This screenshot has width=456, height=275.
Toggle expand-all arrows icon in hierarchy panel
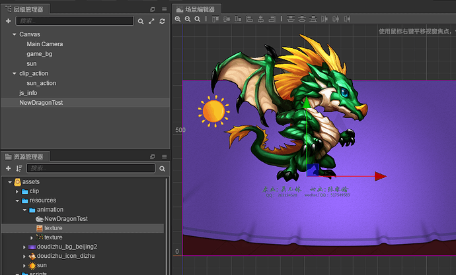[151, 21]
